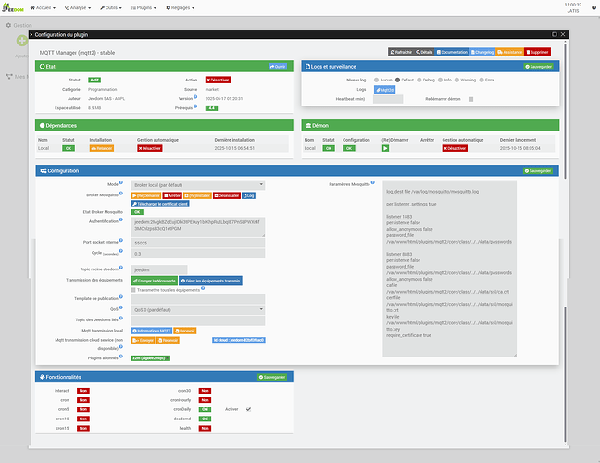
Task: Open the Plugins abonnés help icon
Action: tap(121, 357)
